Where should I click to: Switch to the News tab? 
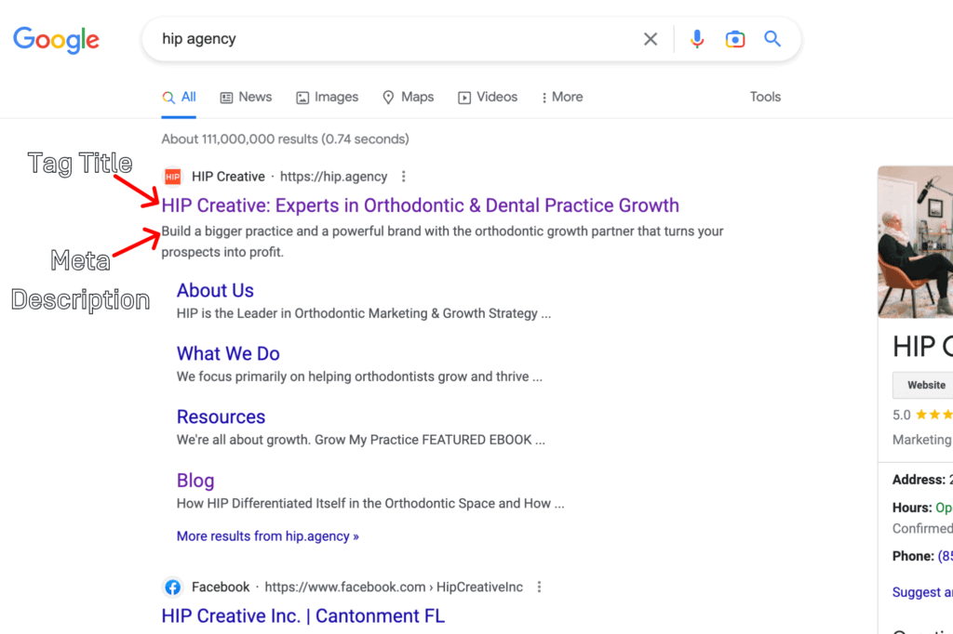click(246, 98)
